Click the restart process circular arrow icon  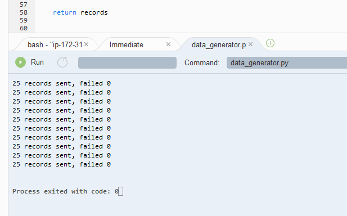(x=62, y=62)
